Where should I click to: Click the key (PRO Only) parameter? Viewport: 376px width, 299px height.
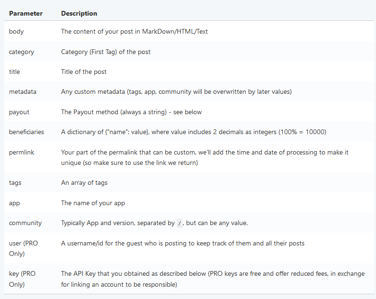[22, 279]
